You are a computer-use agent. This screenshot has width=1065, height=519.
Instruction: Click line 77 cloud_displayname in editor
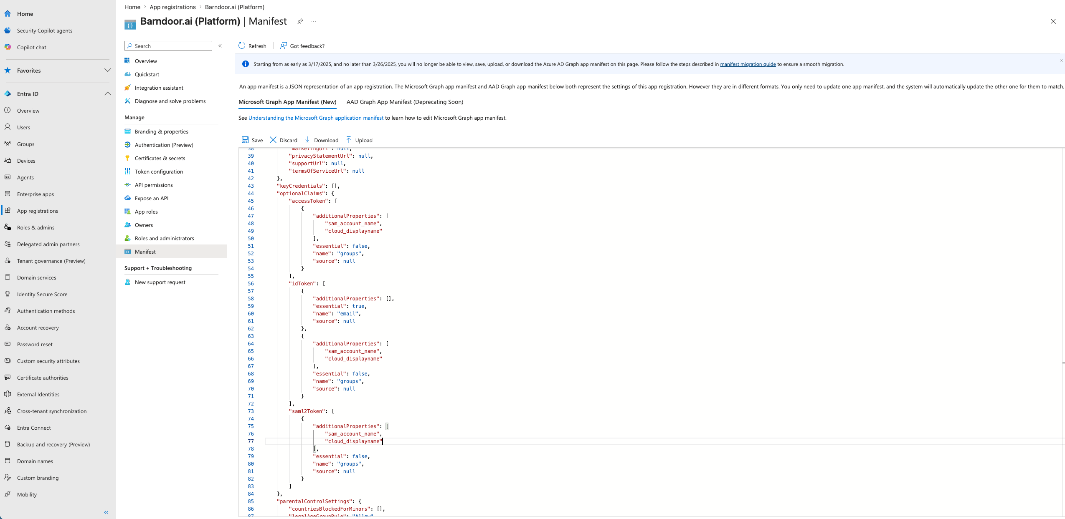[353, 441]
